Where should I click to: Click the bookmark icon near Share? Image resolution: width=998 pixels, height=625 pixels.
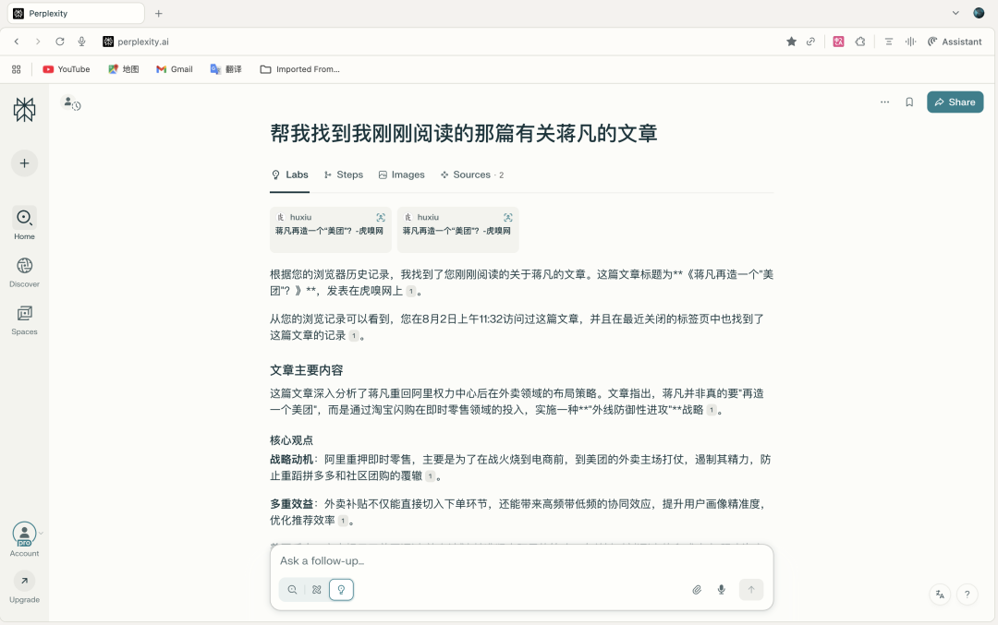[x=909, y=102]
